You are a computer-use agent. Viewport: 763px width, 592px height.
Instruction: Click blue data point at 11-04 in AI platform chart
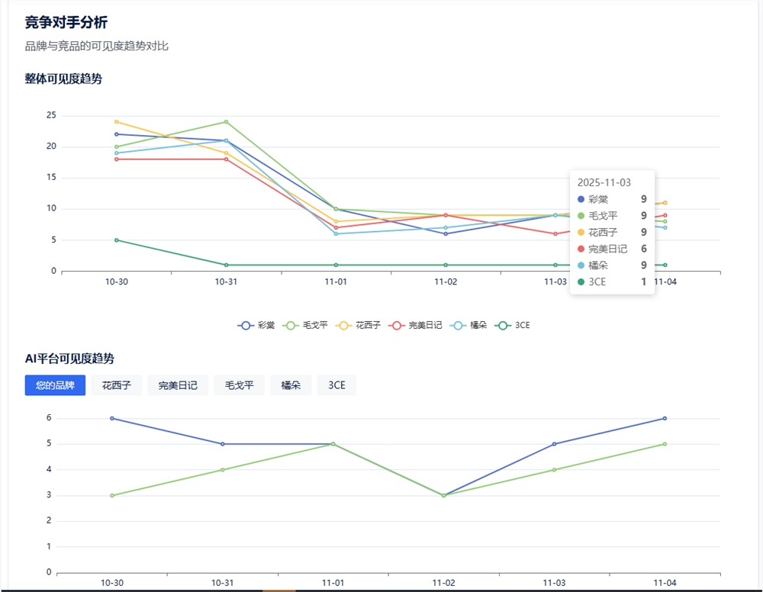(x=665, y=418)
